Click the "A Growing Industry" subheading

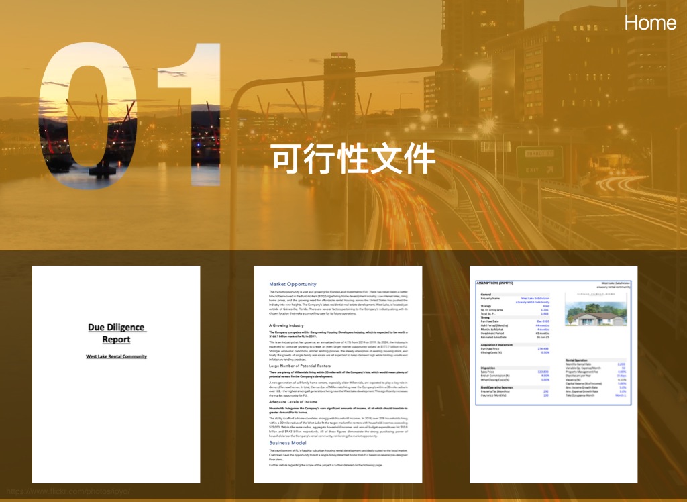point(286,325)
